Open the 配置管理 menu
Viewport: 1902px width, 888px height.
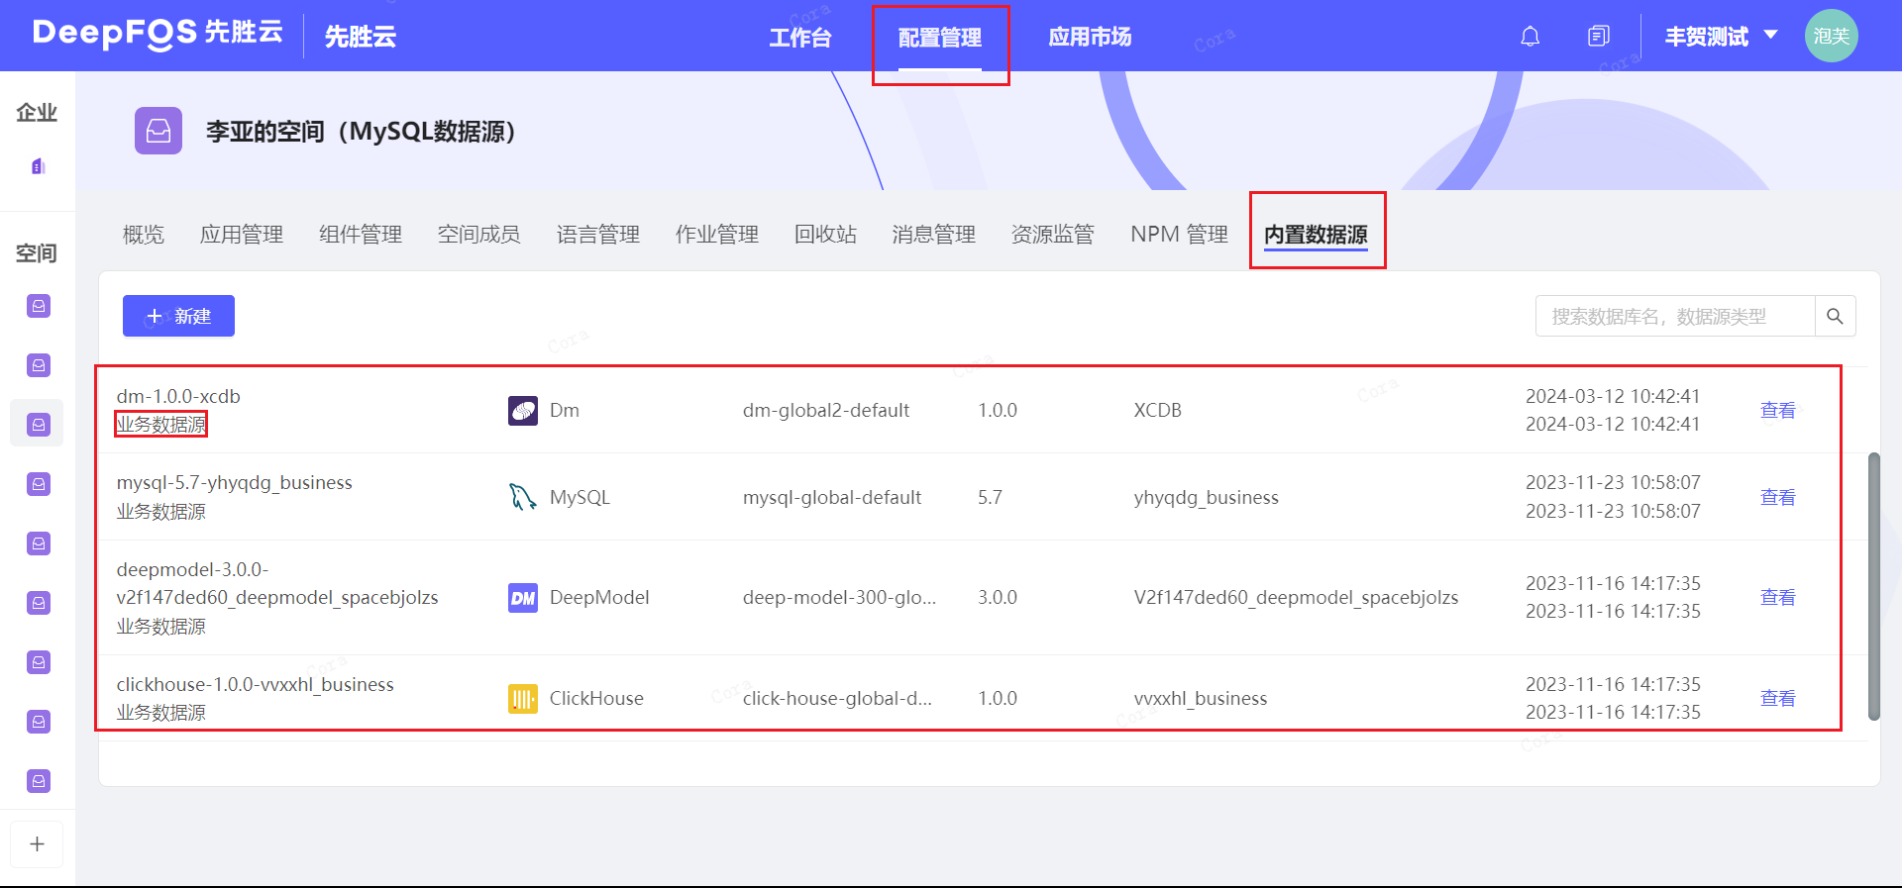click(940, 38)
